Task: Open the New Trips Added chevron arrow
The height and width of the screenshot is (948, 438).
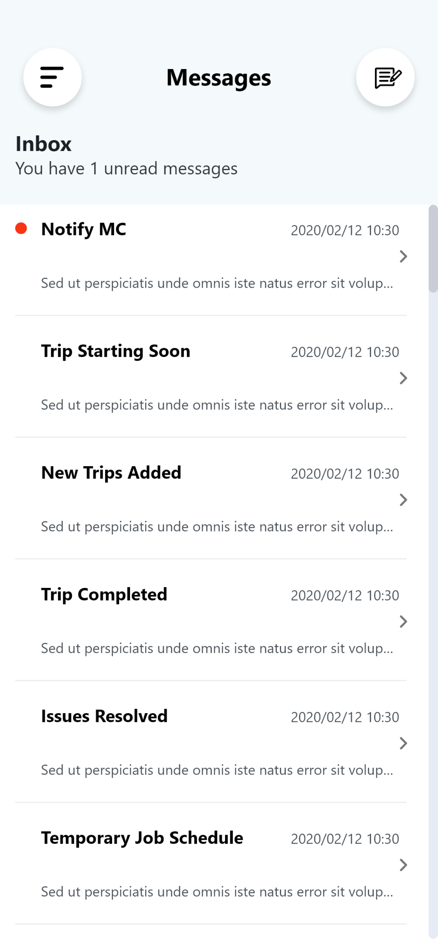Action: point(403,500)
